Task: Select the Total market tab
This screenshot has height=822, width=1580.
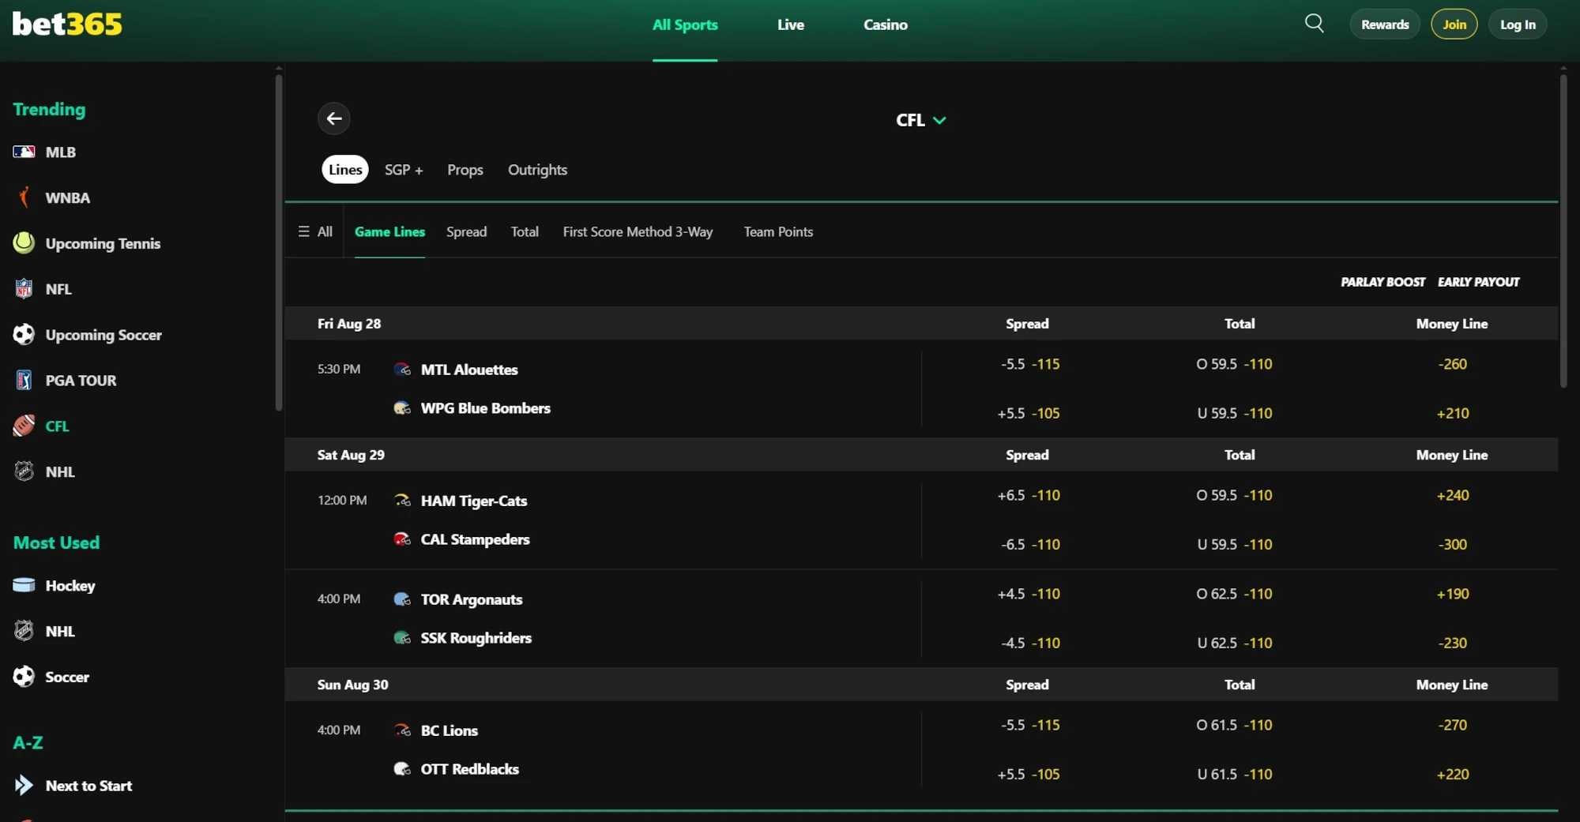Action: pos(525,231)
